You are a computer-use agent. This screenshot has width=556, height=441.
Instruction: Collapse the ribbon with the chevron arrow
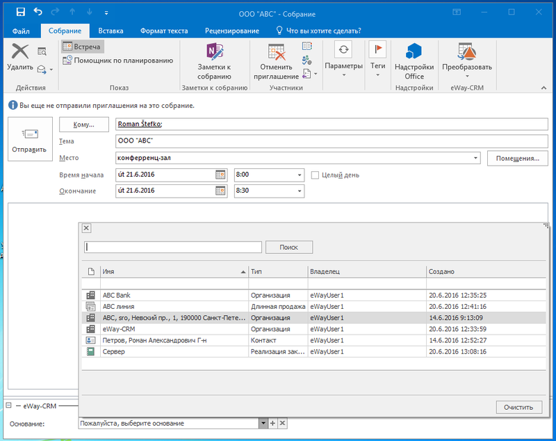coord(543,88)
